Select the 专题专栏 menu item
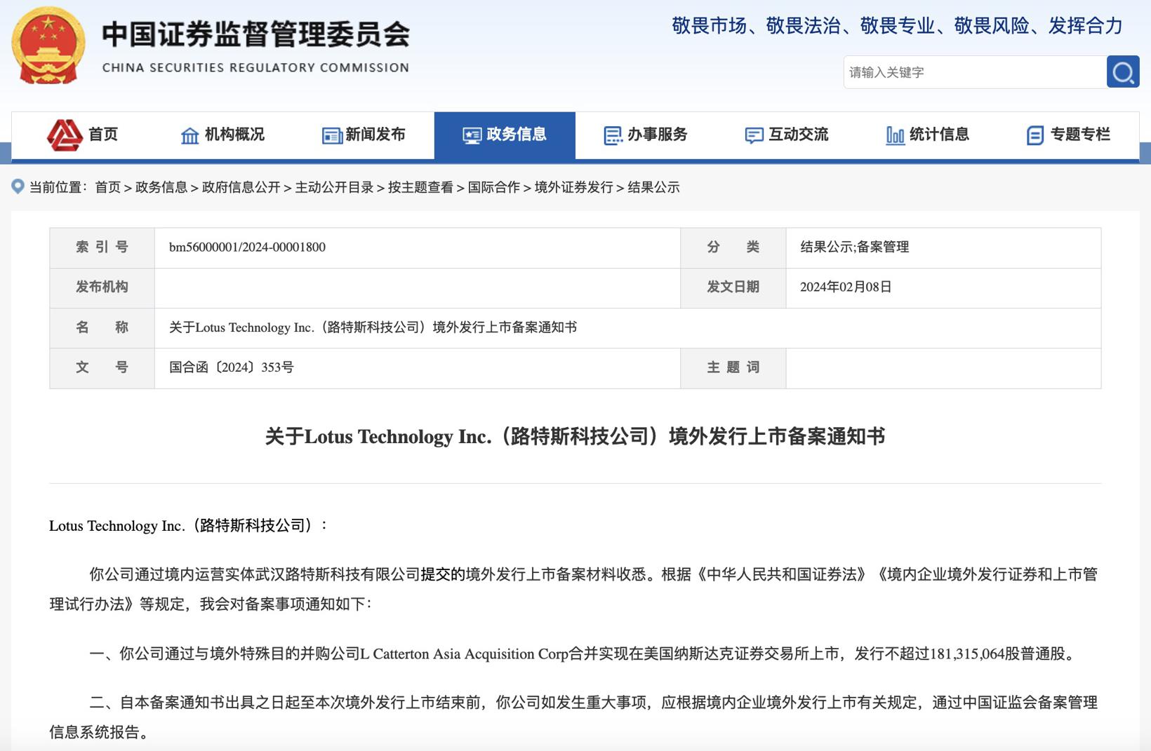1151x751 pixels. click(1079, 135)
